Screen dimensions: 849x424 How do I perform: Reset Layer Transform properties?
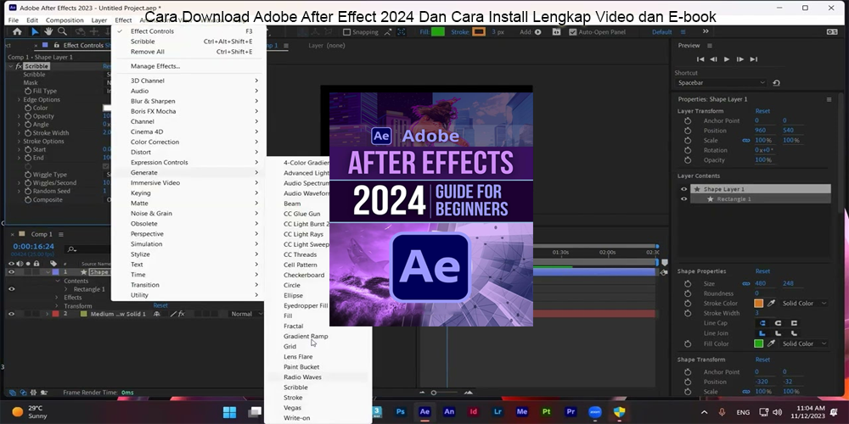(762, 111)
